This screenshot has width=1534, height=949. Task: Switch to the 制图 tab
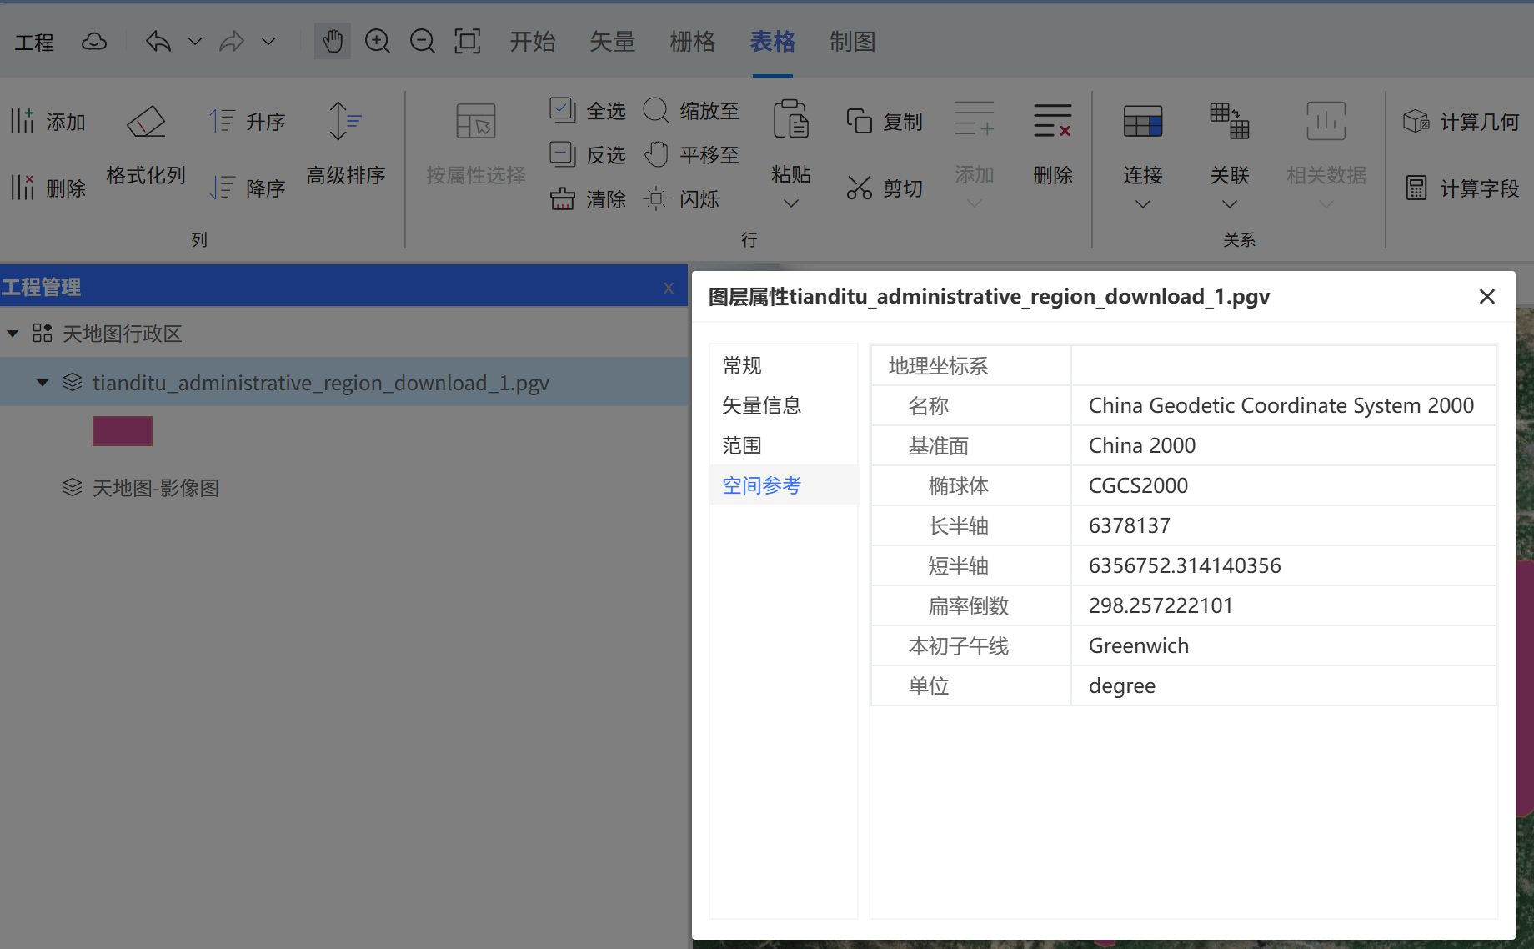852,42
